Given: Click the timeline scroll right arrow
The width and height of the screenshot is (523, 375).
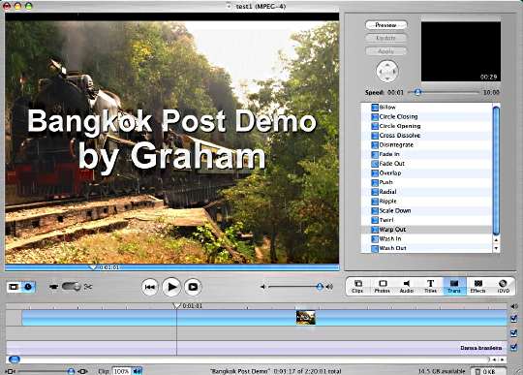Looking at the screenshot, I should (502, 359).
